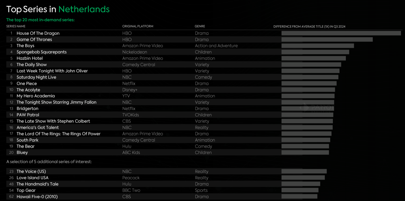Screen dimensions: 405x201
Task: Select The Acolyte title
Action: (28, 90)
